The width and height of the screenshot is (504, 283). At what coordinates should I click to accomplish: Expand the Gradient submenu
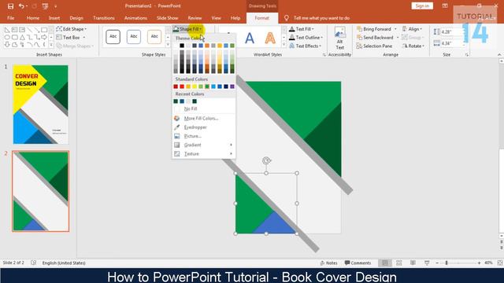(203, 145)
